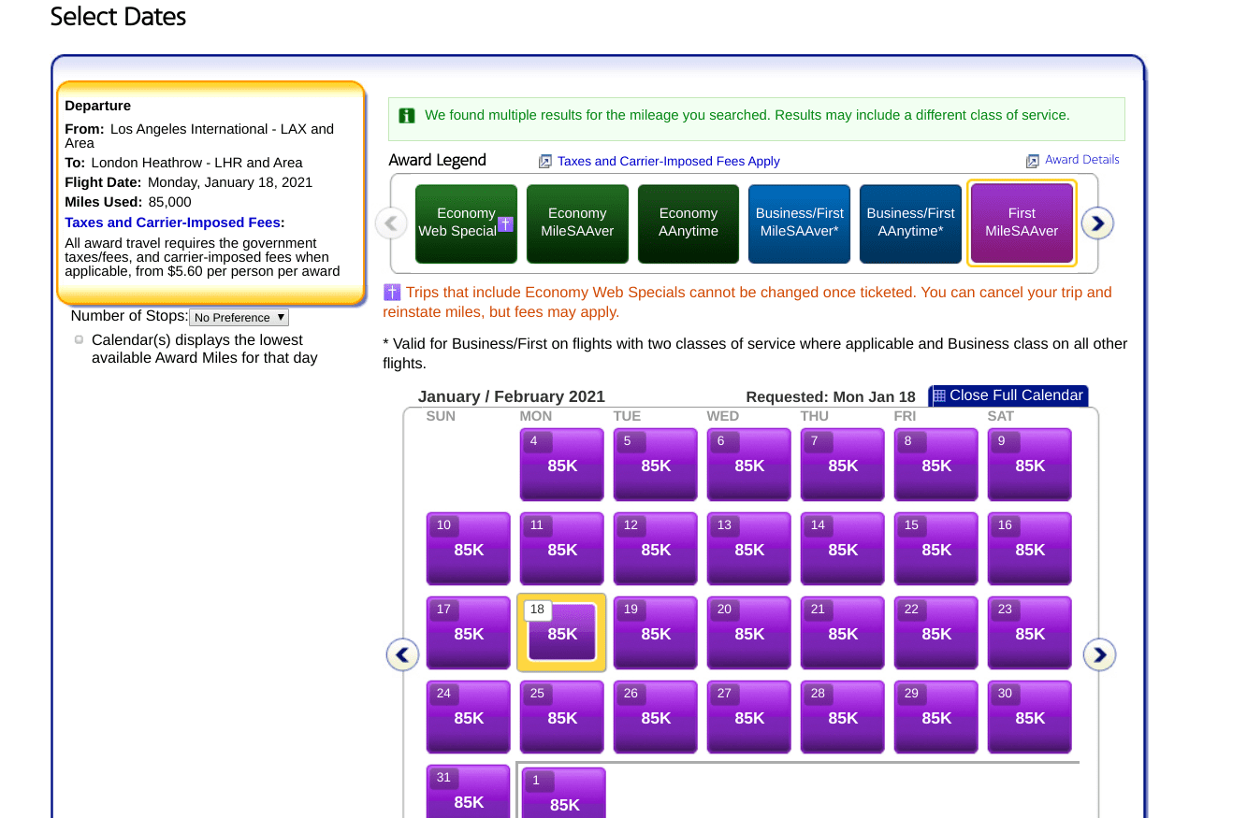Advance calendar to next month arrow
The height and width of the screenshot is (818, 1247).
point(1099,654)
